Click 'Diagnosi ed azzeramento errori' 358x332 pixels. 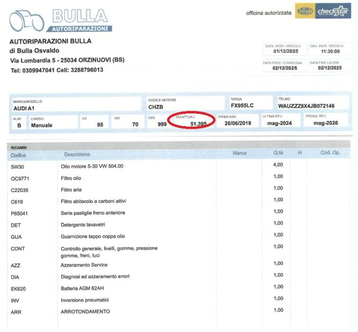pos(95,276)
